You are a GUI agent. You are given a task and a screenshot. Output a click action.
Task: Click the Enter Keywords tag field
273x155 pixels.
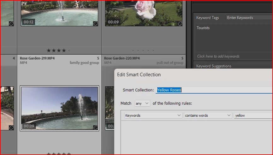tap(249, 18)
